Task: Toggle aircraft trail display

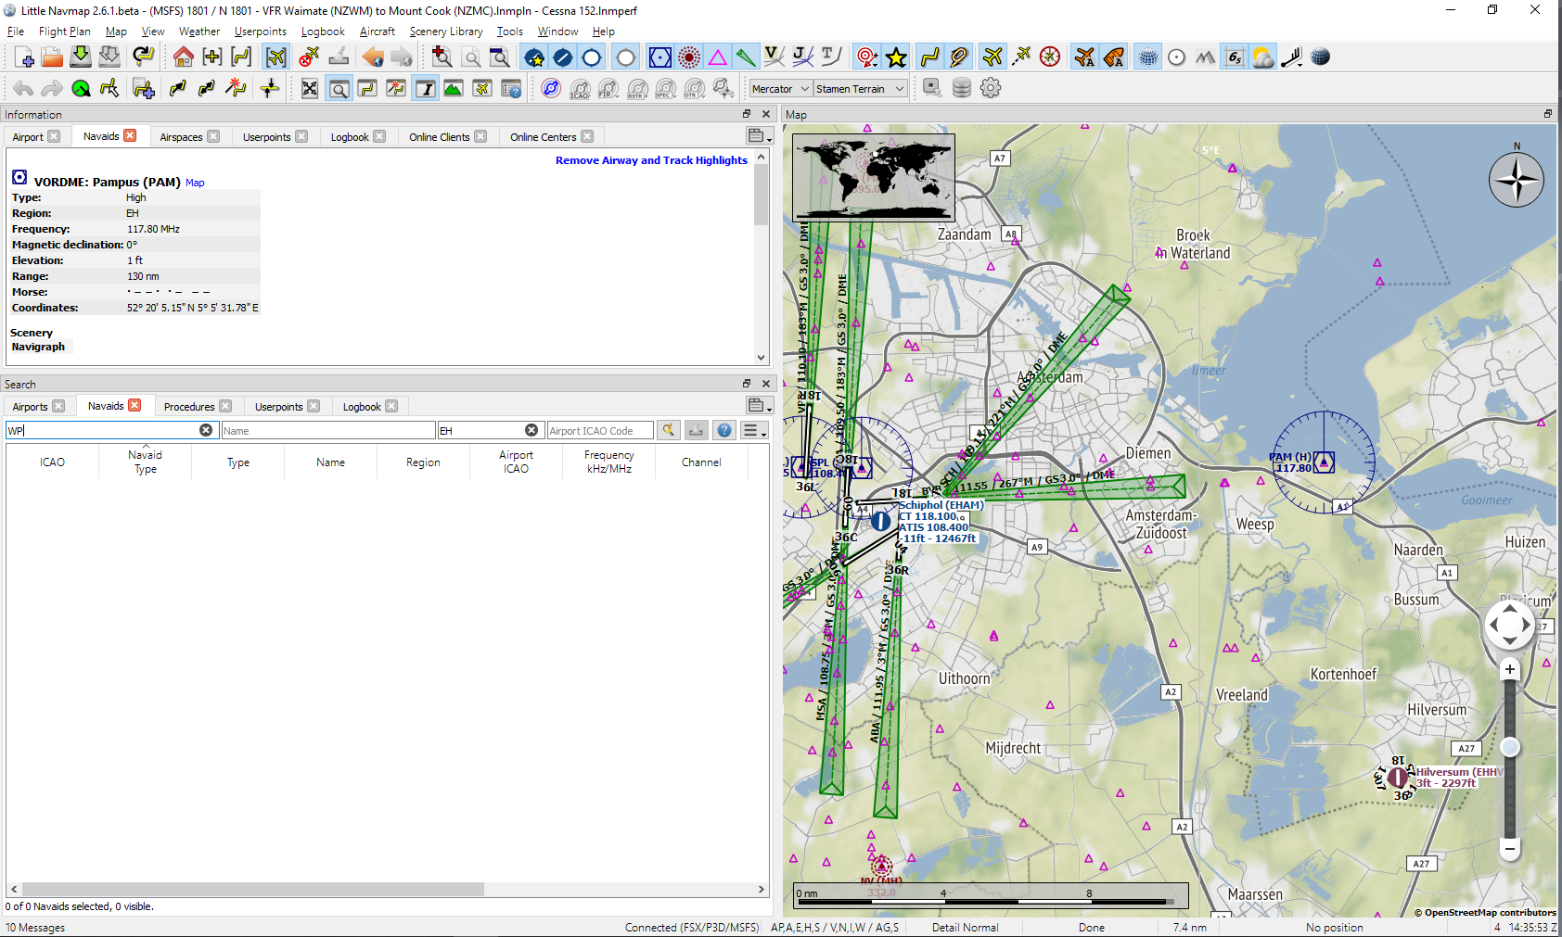Action: coord(1020,57)
